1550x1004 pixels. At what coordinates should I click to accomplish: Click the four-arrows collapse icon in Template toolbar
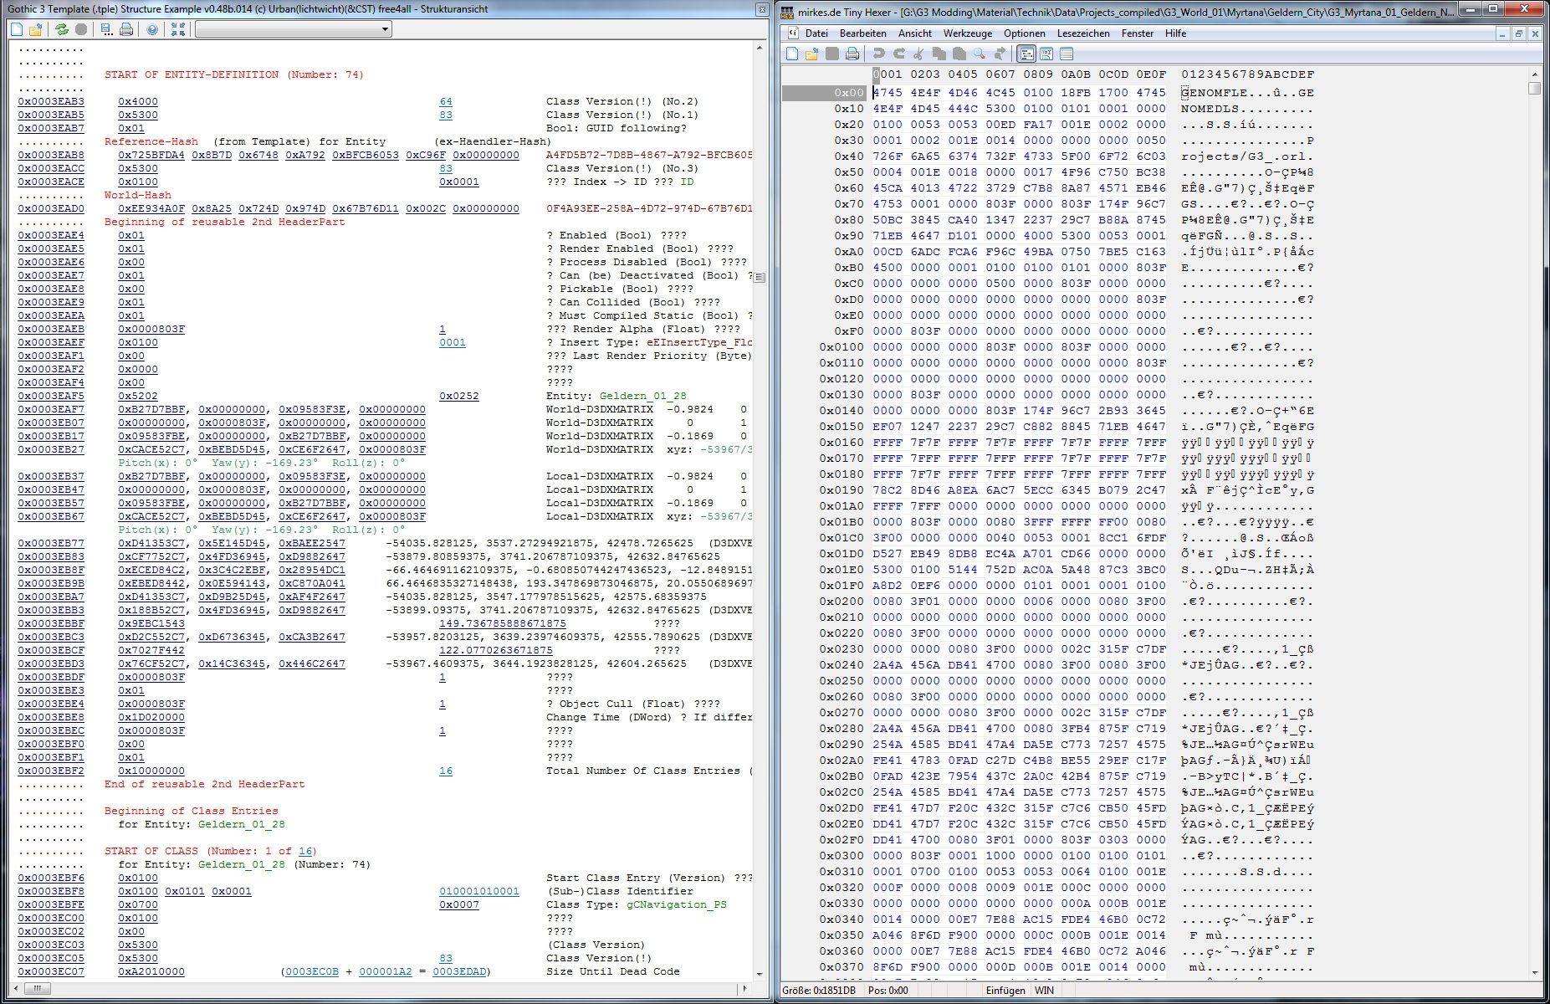177,29
